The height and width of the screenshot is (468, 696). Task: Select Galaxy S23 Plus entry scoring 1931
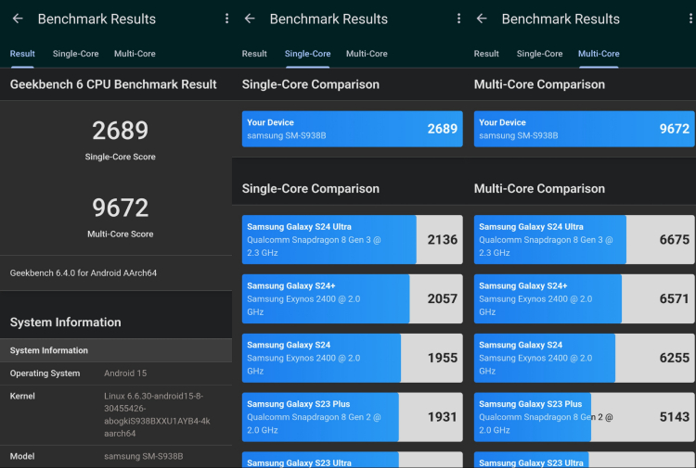352,417
